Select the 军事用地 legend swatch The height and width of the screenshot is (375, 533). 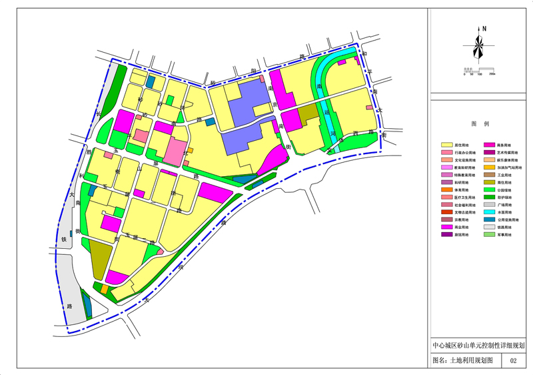(489, 235)
